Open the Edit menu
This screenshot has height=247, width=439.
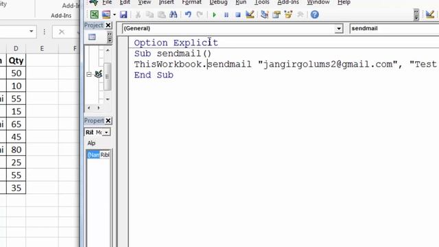click(125, 2)
